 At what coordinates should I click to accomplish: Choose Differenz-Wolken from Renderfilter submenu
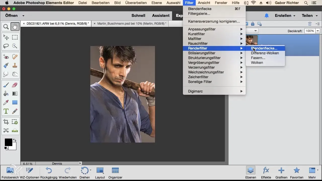[x=265, y=53]
